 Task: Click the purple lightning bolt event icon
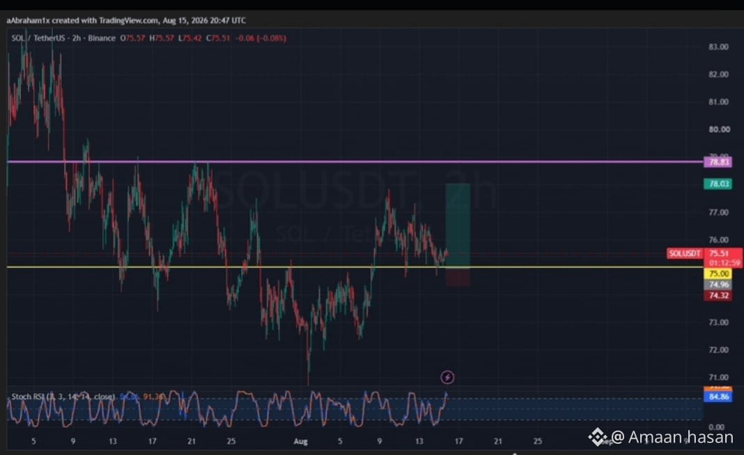(x=447, y=377)
